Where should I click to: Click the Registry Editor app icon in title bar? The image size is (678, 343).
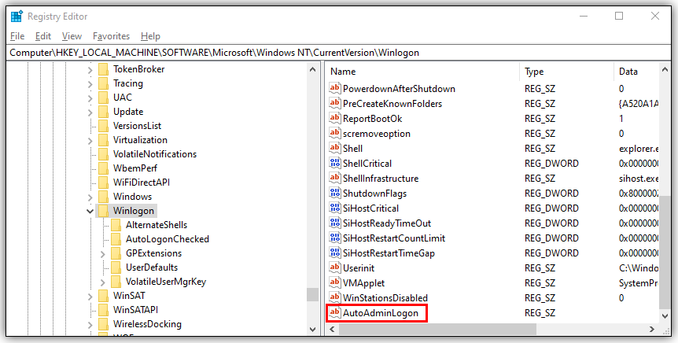17,16
